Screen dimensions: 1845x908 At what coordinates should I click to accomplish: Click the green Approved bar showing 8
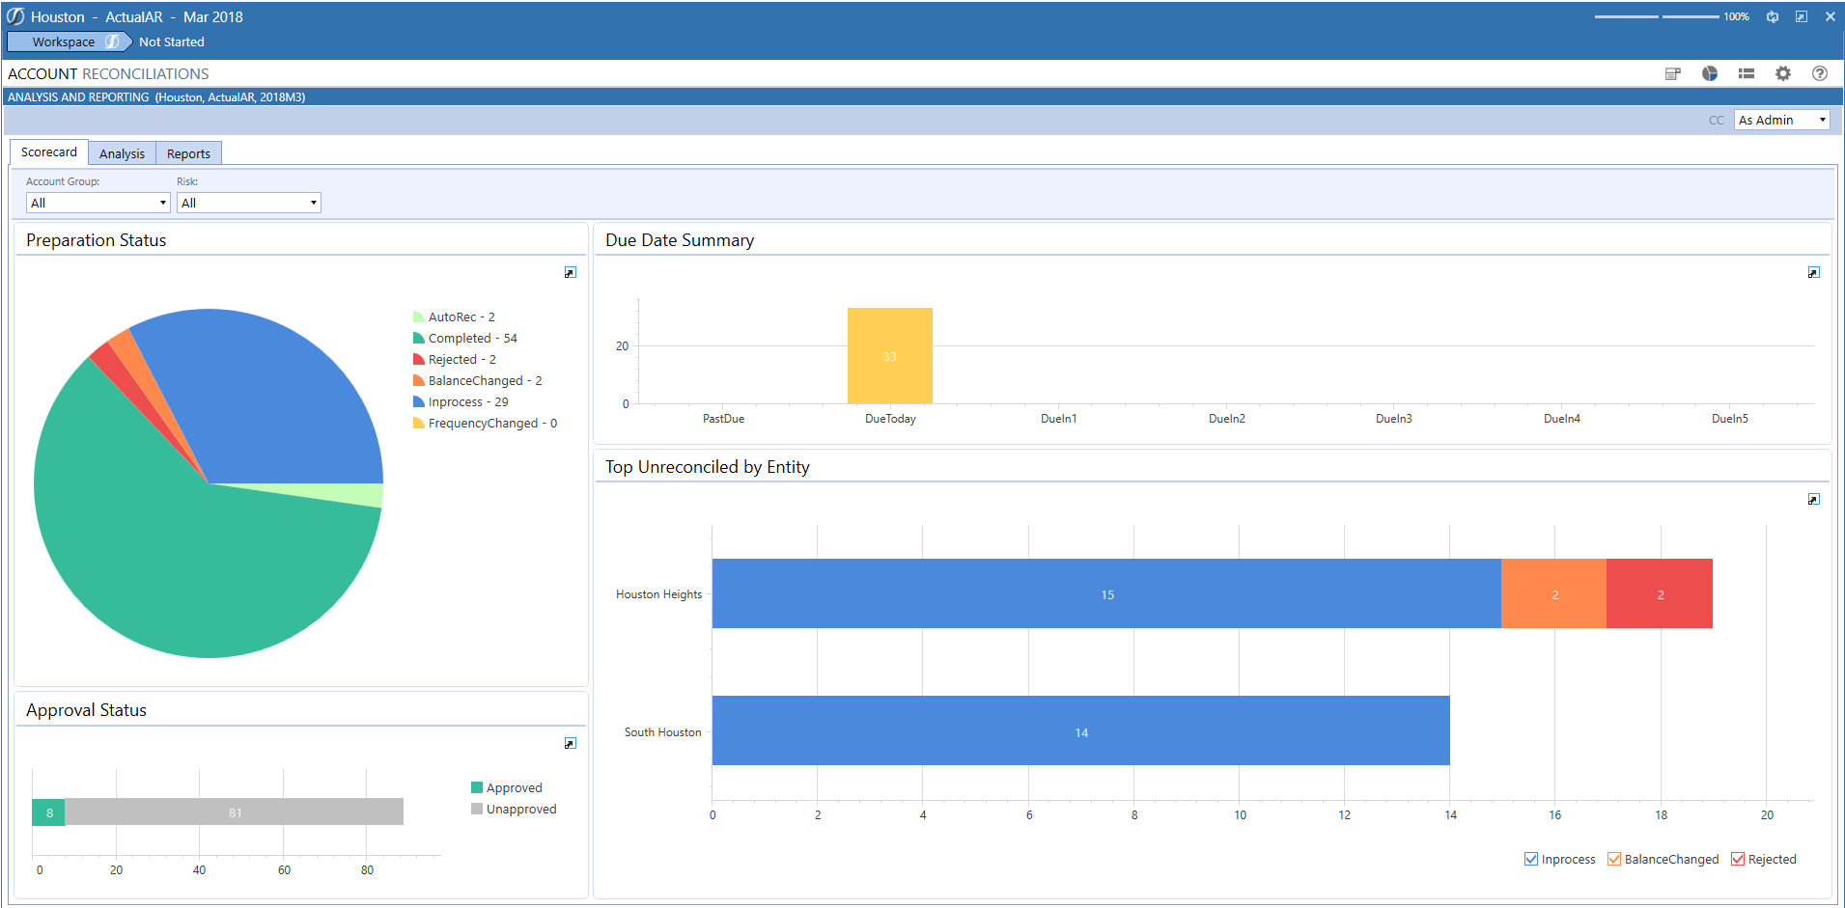tap(48, 812)
